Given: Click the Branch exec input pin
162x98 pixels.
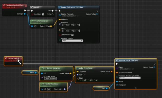Looking at the screenshot, I should coord(32,11).
